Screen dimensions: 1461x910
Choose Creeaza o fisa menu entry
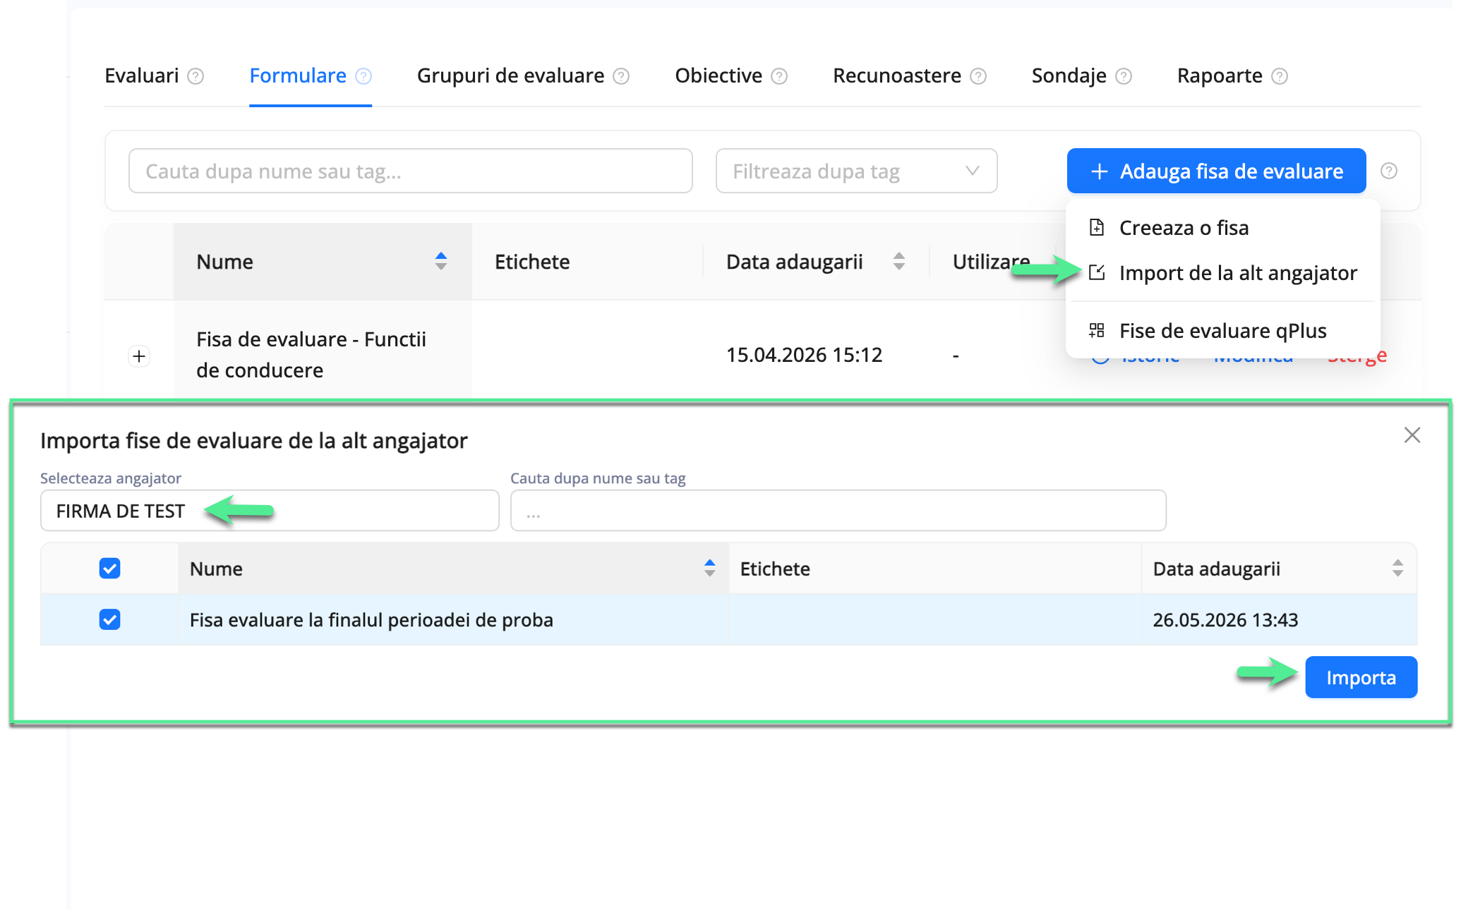click(1222, 227)
